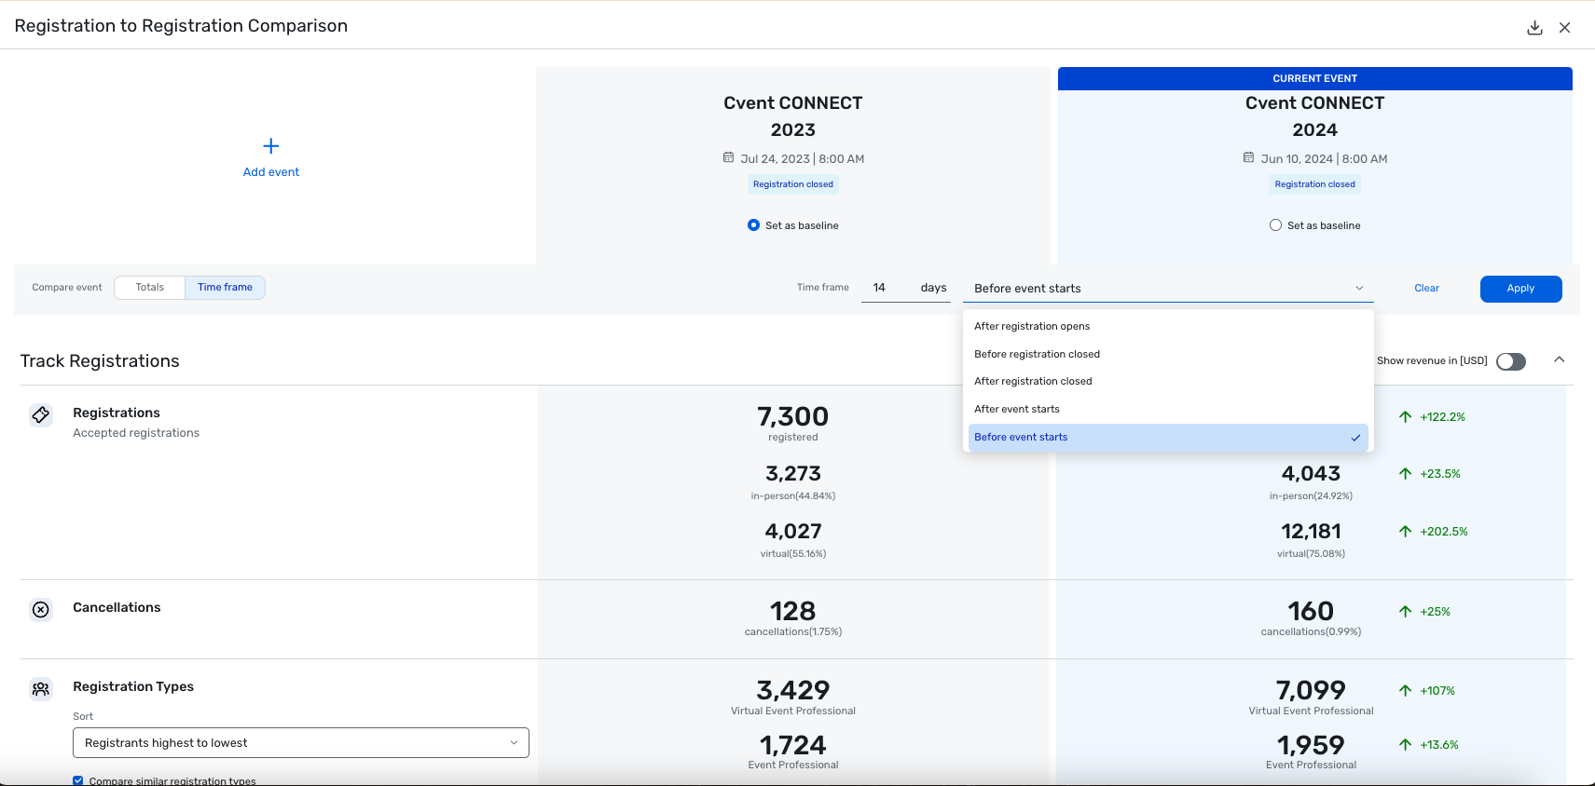Screen dimensions: 1595x786
Task: Choose After event starts option
Action: pos(1168,409)
